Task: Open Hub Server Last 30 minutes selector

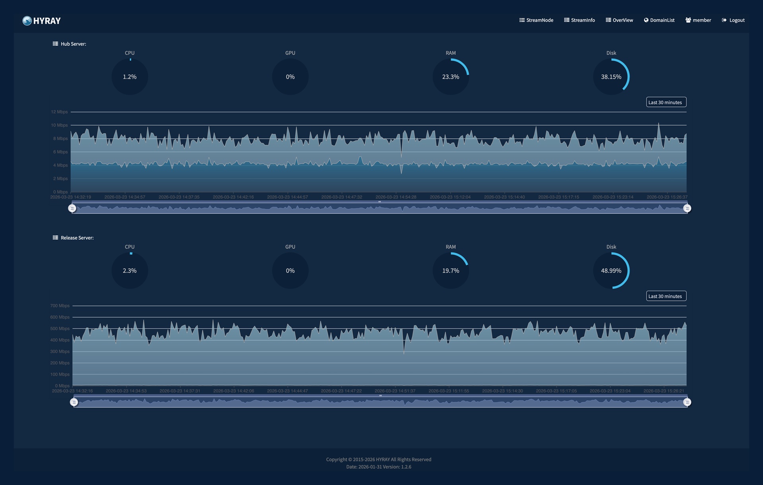Action: coord(666,102)
